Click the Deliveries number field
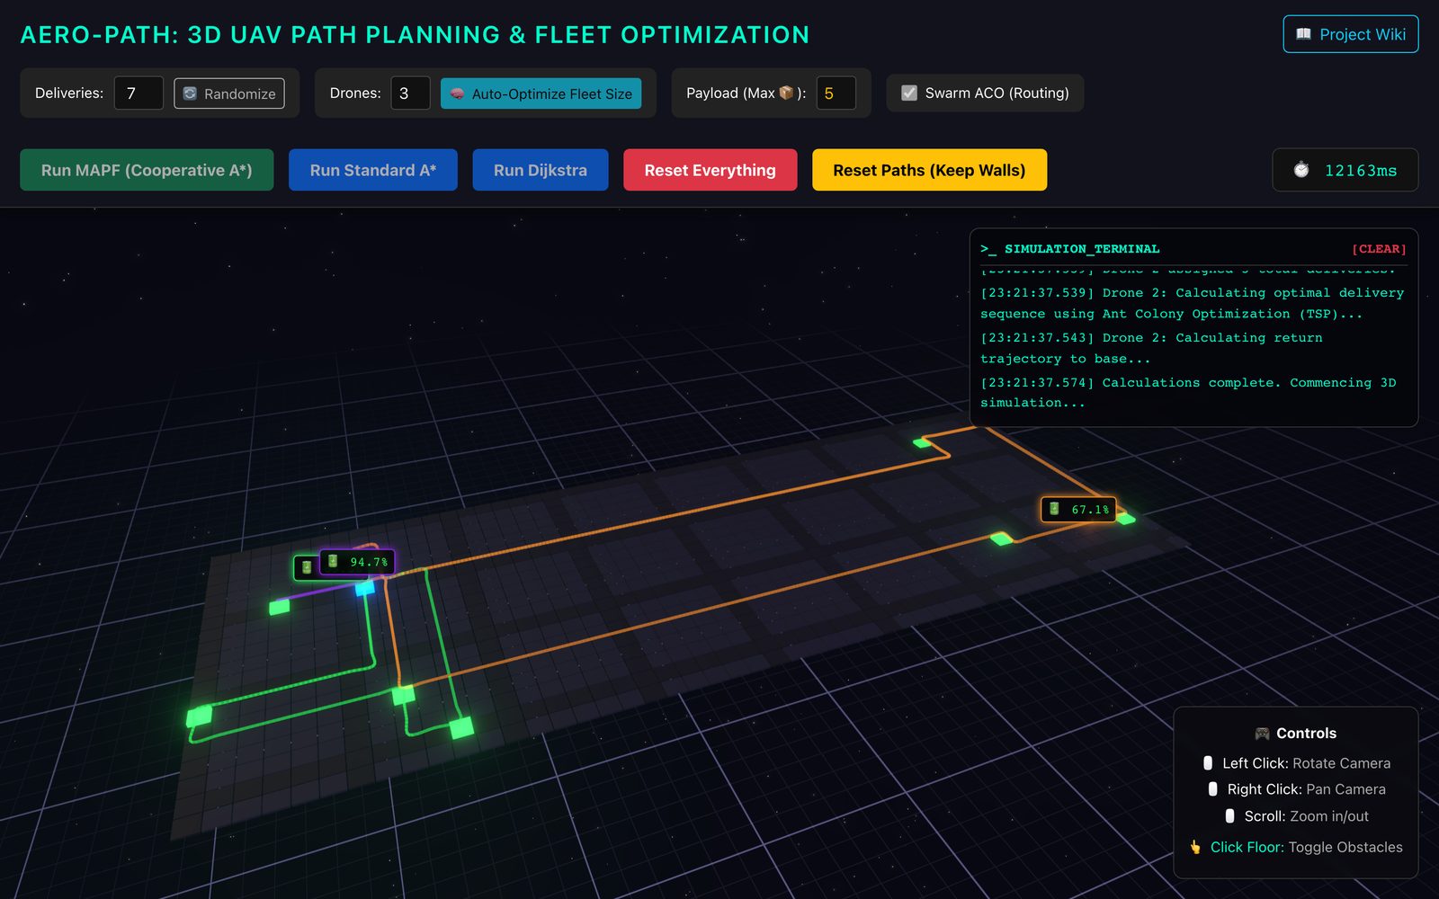 139,93
